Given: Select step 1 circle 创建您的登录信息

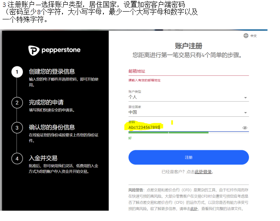Looking at the screenshot, I should (17, 72).
